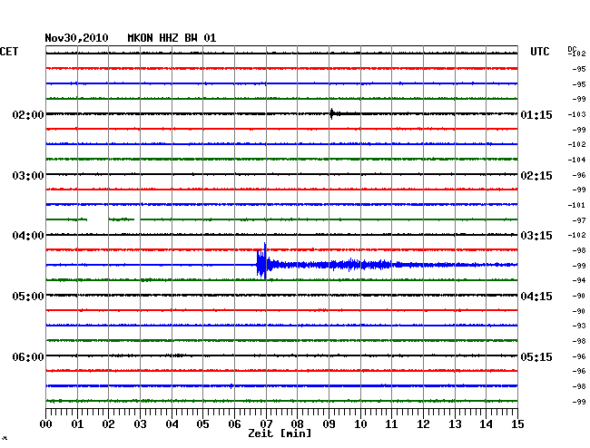Click the DC value -94
This screenshot has height=448, width=590.
(579, 280)
